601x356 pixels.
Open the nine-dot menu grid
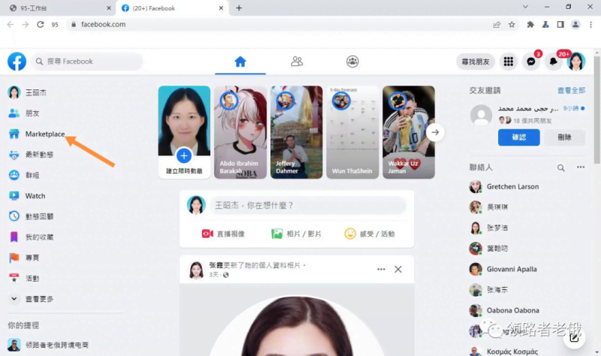pyautogui.click(x=509, y=62)
